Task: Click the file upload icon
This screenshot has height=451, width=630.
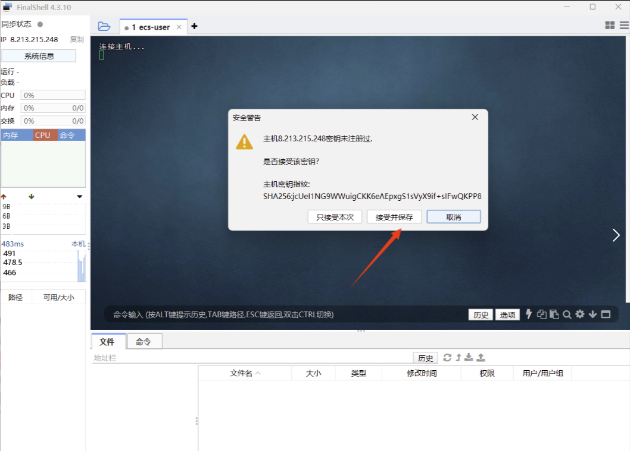Action: point(481,357)
